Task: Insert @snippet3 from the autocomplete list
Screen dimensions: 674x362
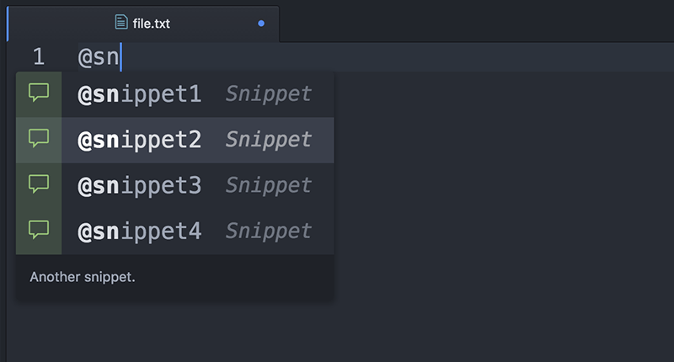Action: [140, 185]
